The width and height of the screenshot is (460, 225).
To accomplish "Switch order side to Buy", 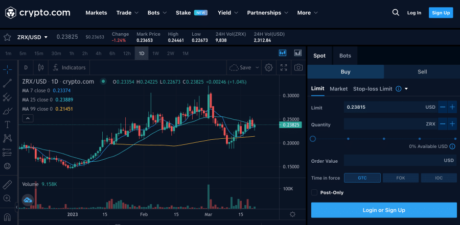I will (346, 72).
